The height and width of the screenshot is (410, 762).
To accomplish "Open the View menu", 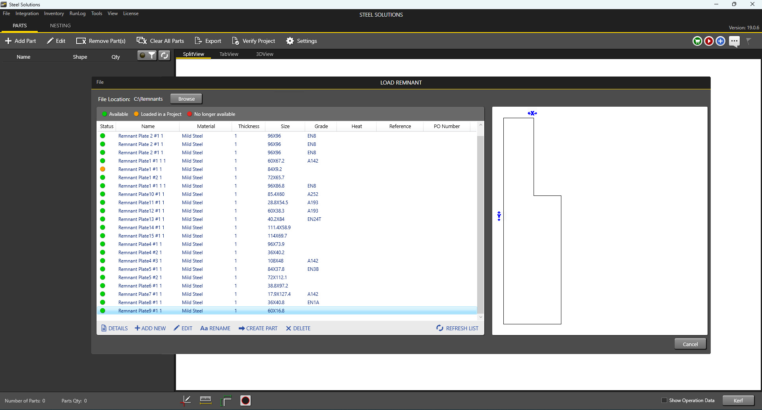I will [112, 13].
